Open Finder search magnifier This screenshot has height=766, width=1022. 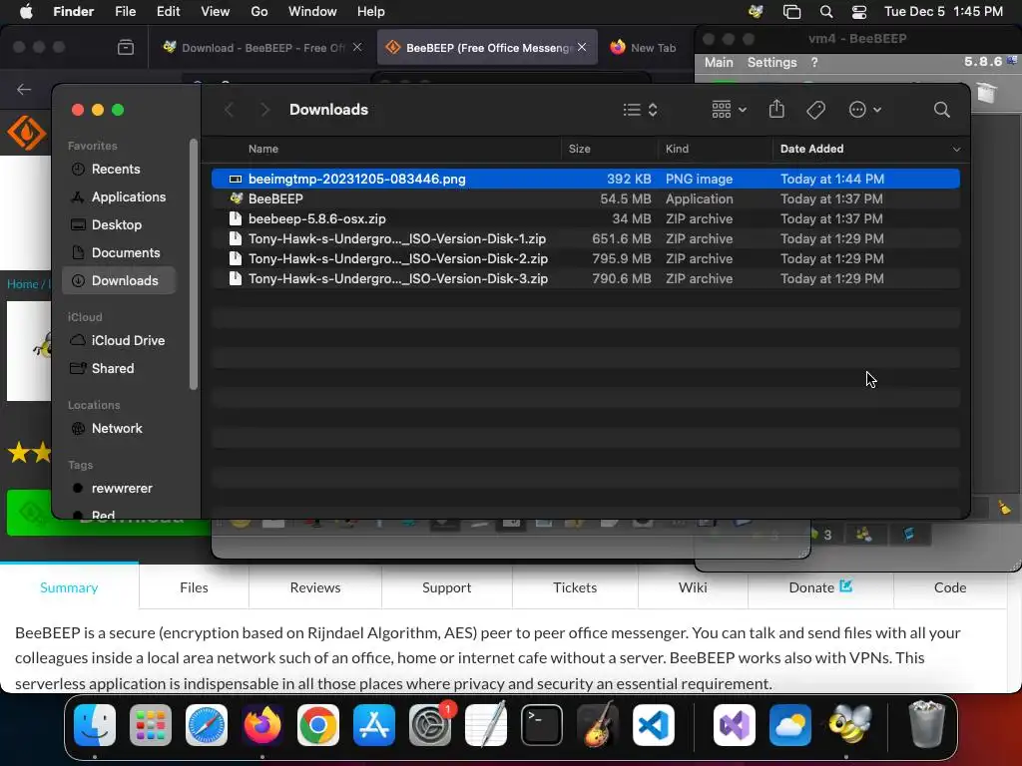(x=941, y=110)
